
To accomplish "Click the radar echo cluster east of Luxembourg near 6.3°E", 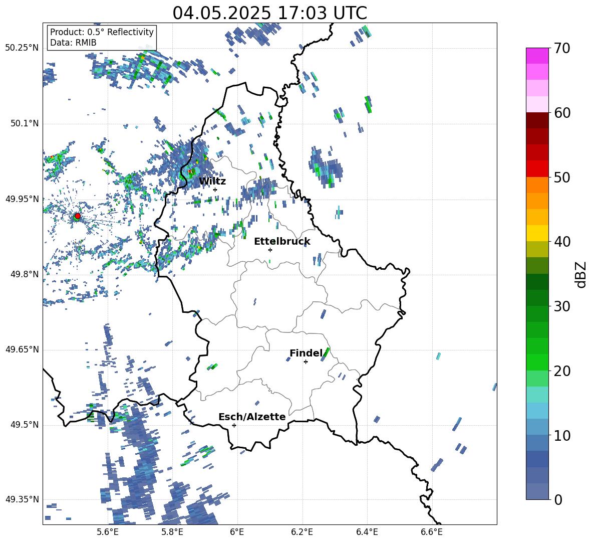I will coord(325,167).
